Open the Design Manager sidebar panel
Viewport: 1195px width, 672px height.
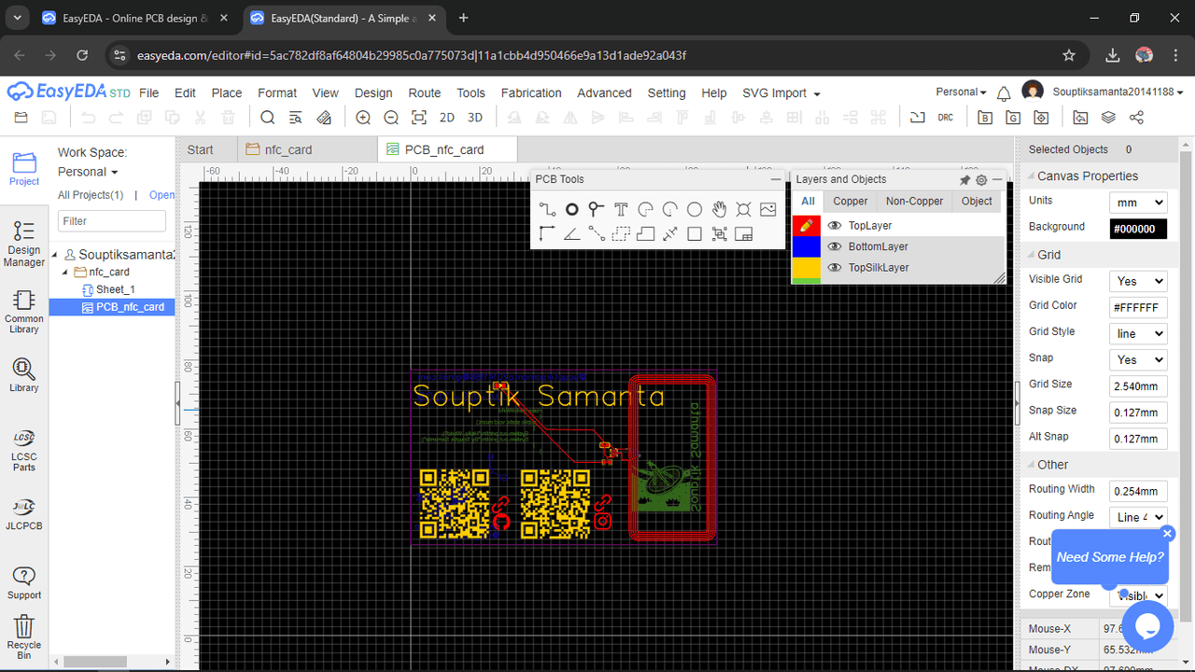pos(24,245)
